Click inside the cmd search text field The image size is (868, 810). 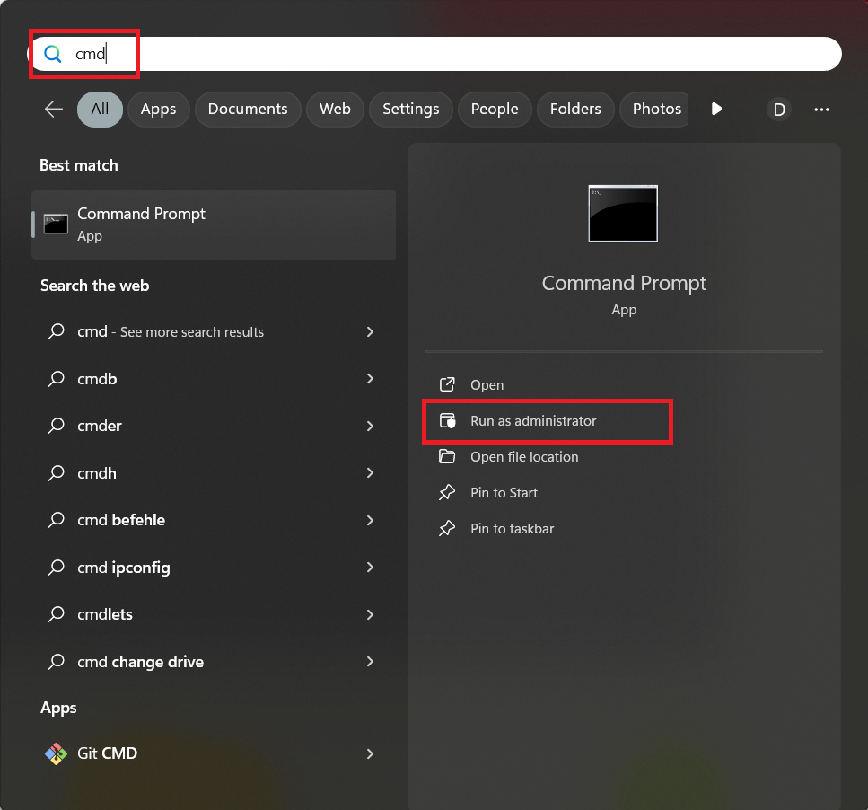click(449, 54)
